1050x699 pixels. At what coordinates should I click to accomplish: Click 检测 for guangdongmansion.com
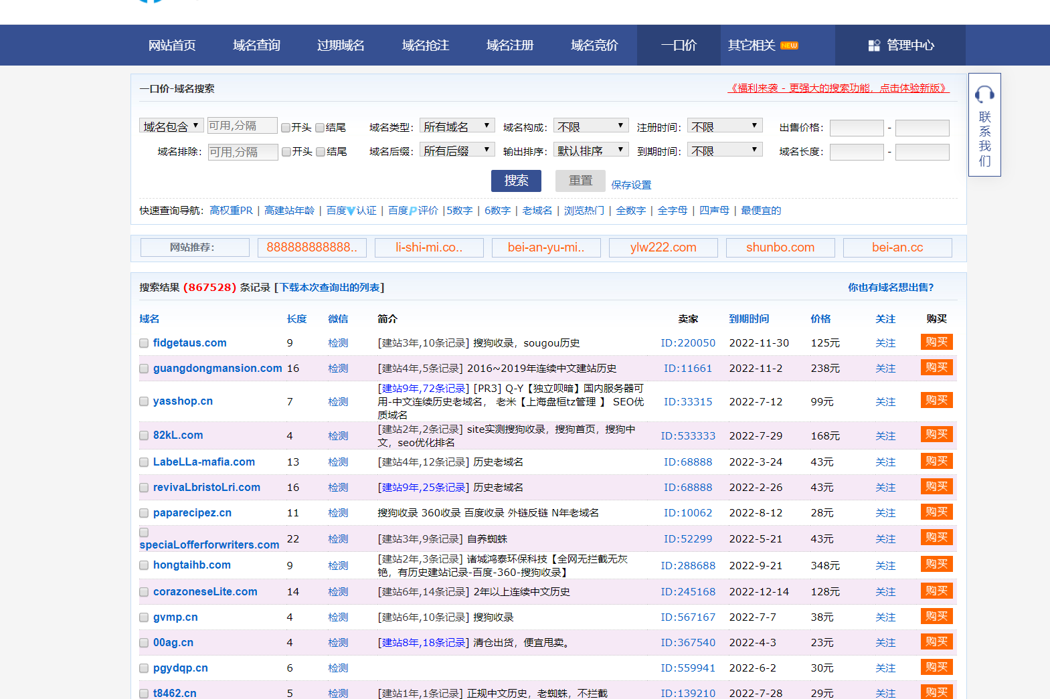tap(338, 369)
